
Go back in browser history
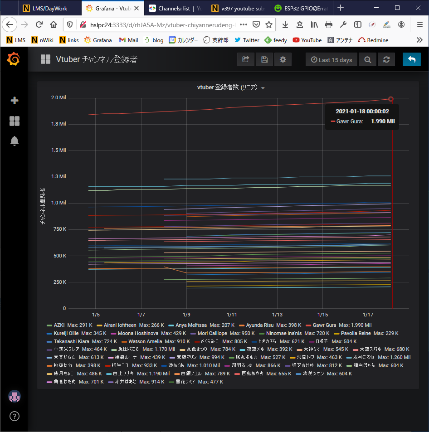click(x=10, y=25)
